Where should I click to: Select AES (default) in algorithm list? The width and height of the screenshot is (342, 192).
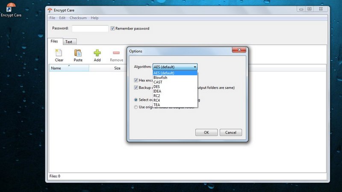175,73
